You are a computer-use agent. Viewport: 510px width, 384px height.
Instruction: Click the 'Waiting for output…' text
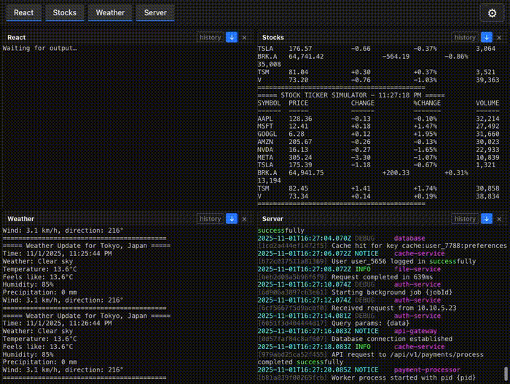coord(39,48)
